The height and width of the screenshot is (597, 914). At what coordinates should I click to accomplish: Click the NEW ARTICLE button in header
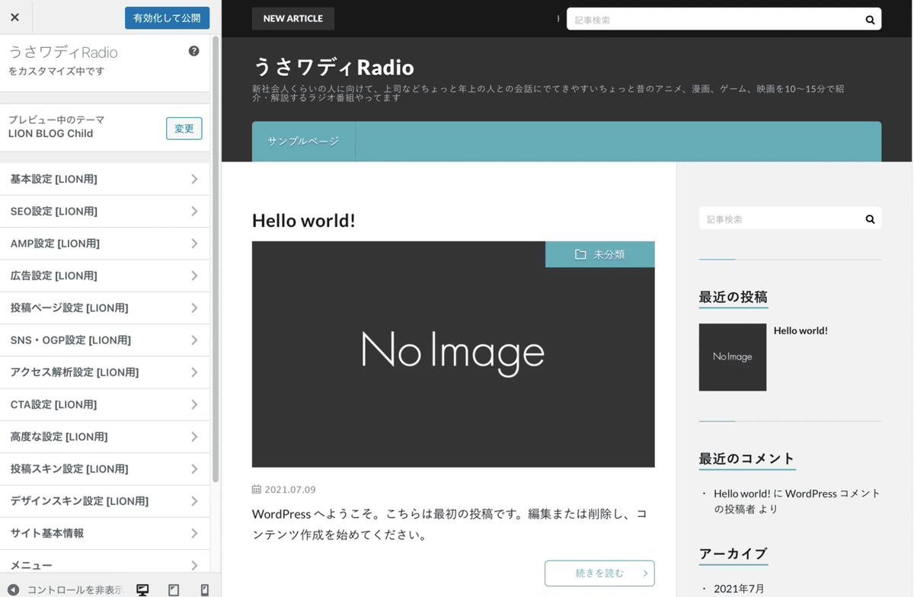[293, 18]
